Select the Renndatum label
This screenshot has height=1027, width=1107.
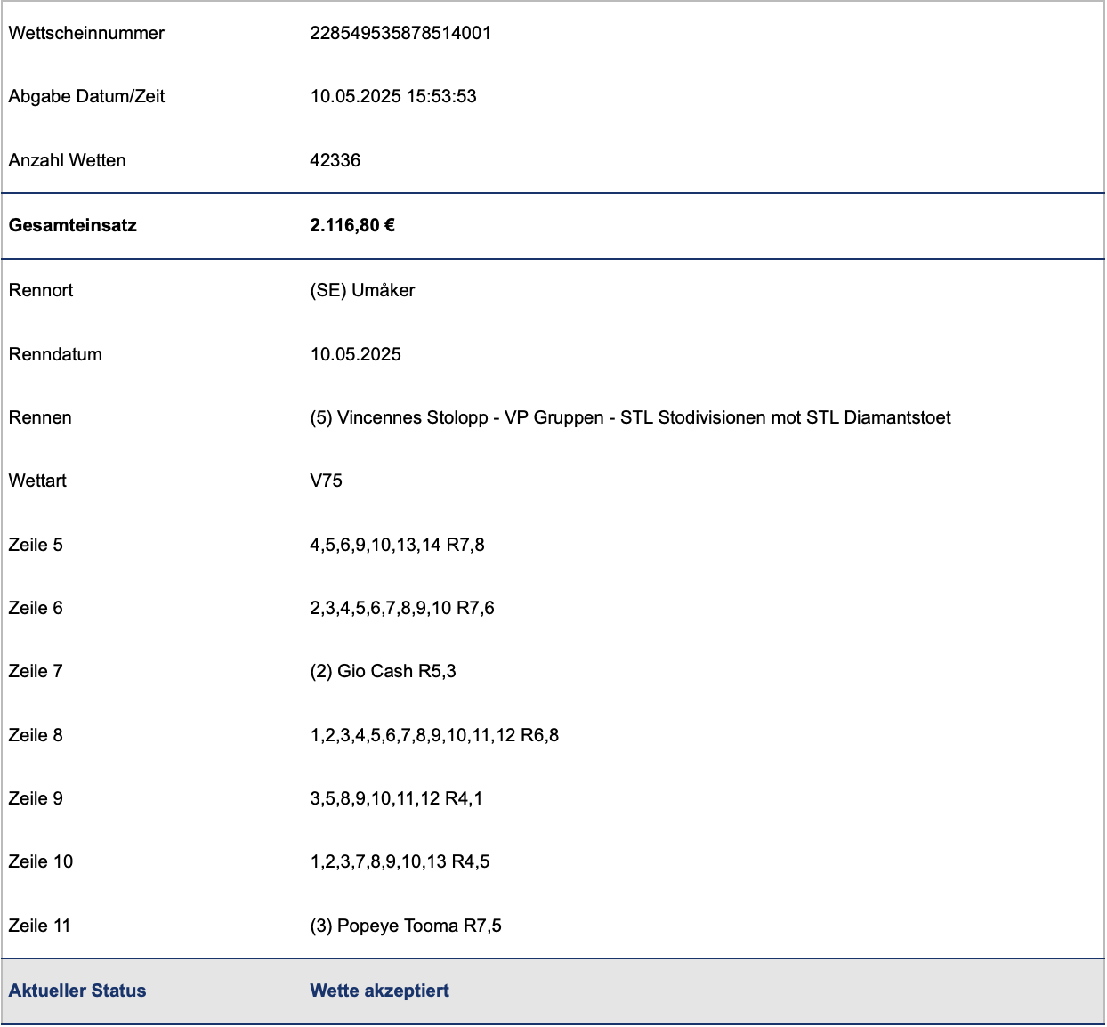55,354
